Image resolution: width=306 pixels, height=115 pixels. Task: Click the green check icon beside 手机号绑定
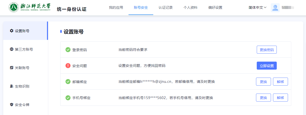tap(68, 98)
